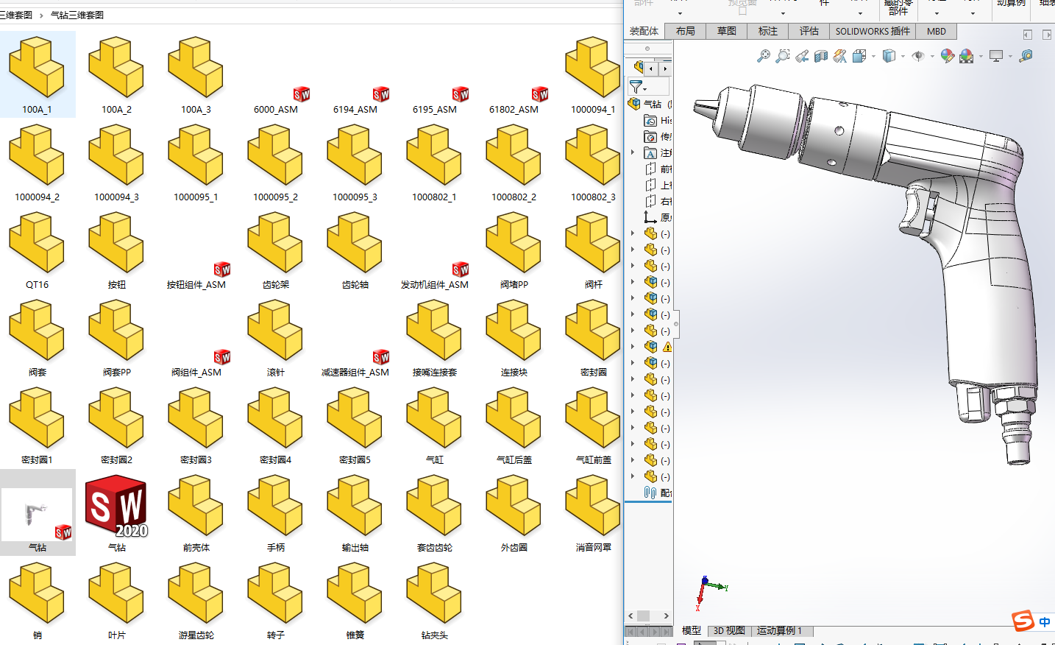Click the measure tape icon in view toolbar
1055x645 pixels.
pos(1026,56)
